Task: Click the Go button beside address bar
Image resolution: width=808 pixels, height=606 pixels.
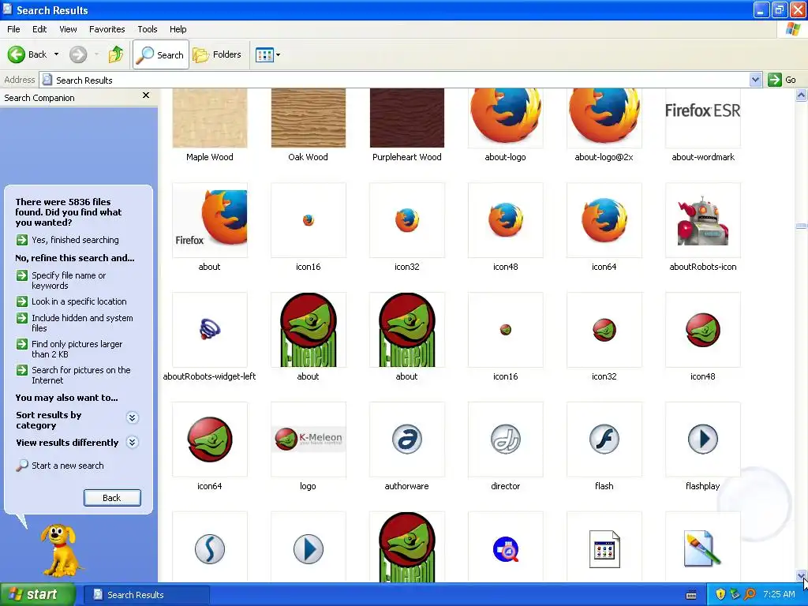Action: point(783,80)
